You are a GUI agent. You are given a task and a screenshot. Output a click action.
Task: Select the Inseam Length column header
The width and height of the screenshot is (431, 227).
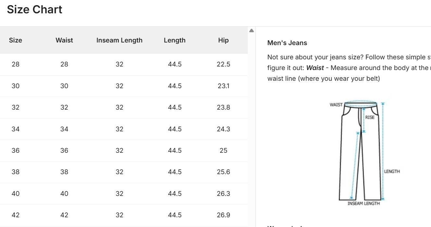[x=119, y=40]
